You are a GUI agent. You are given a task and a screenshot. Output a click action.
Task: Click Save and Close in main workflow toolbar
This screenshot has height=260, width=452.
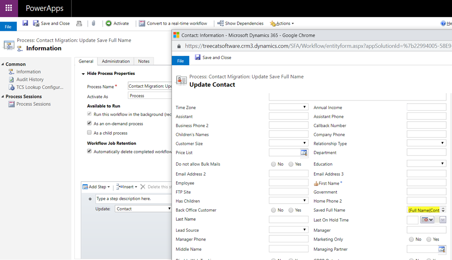pyautogui.click(x=51, y=23)
